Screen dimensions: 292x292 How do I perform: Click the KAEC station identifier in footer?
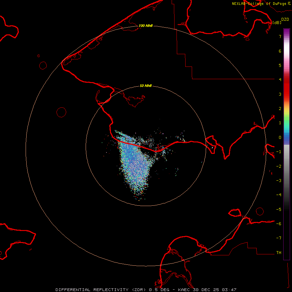pyautogui.click(x=184, y=290)
